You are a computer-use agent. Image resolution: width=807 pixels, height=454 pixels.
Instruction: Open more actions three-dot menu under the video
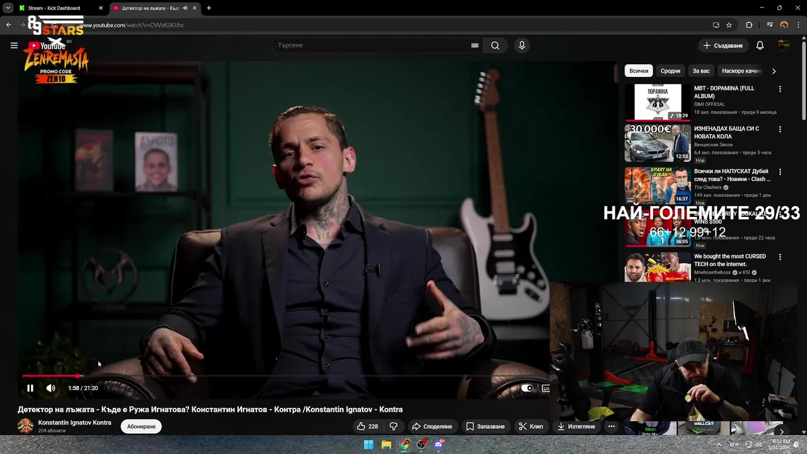pos(611,426)
